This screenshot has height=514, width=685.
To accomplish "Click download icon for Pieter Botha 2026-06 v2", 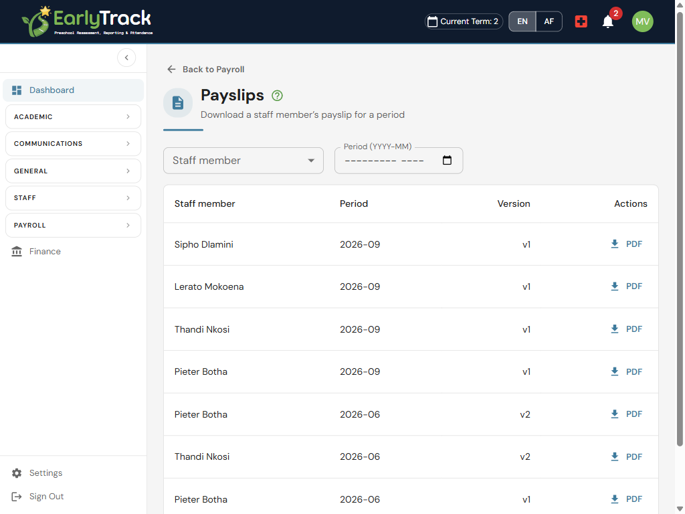I will click(x=614, y=414).
